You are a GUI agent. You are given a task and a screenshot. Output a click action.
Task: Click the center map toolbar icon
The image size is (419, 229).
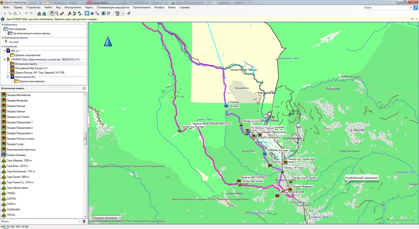tap(103, 14)
